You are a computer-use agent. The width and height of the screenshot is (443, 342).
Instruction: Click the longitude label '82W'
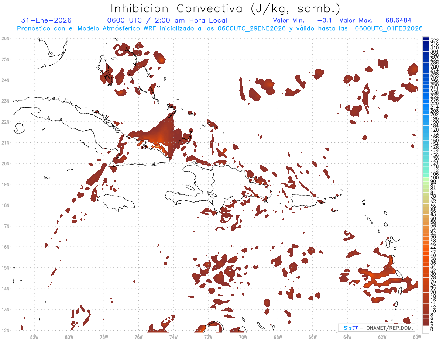[x=34, y=337]
